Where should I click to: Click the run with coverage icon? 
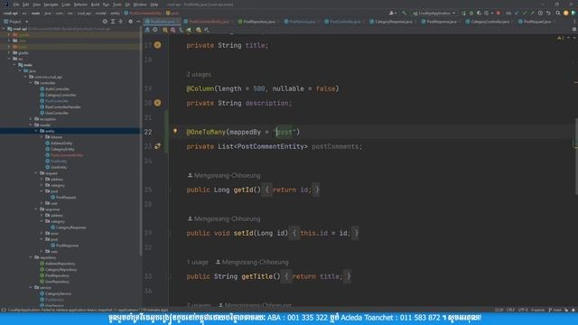coord(479,14)
